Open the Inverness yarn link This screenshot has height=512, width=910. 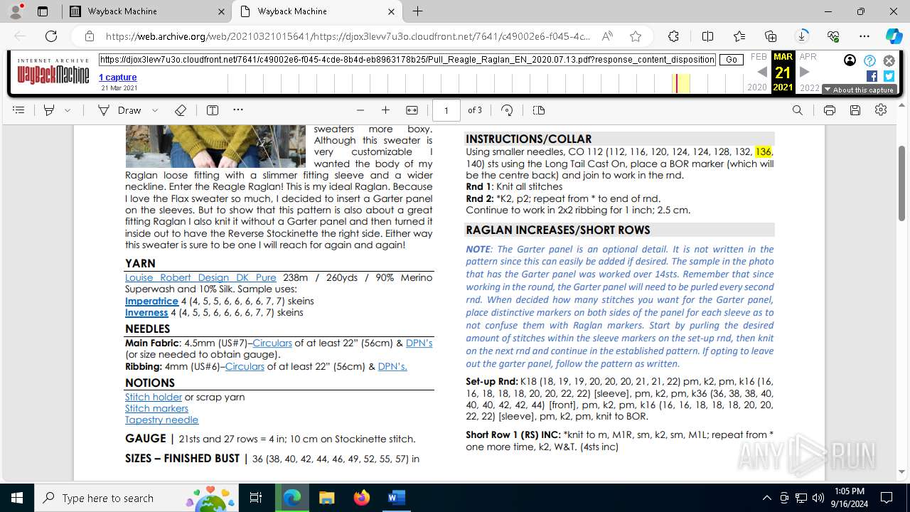tap(146, 312)
